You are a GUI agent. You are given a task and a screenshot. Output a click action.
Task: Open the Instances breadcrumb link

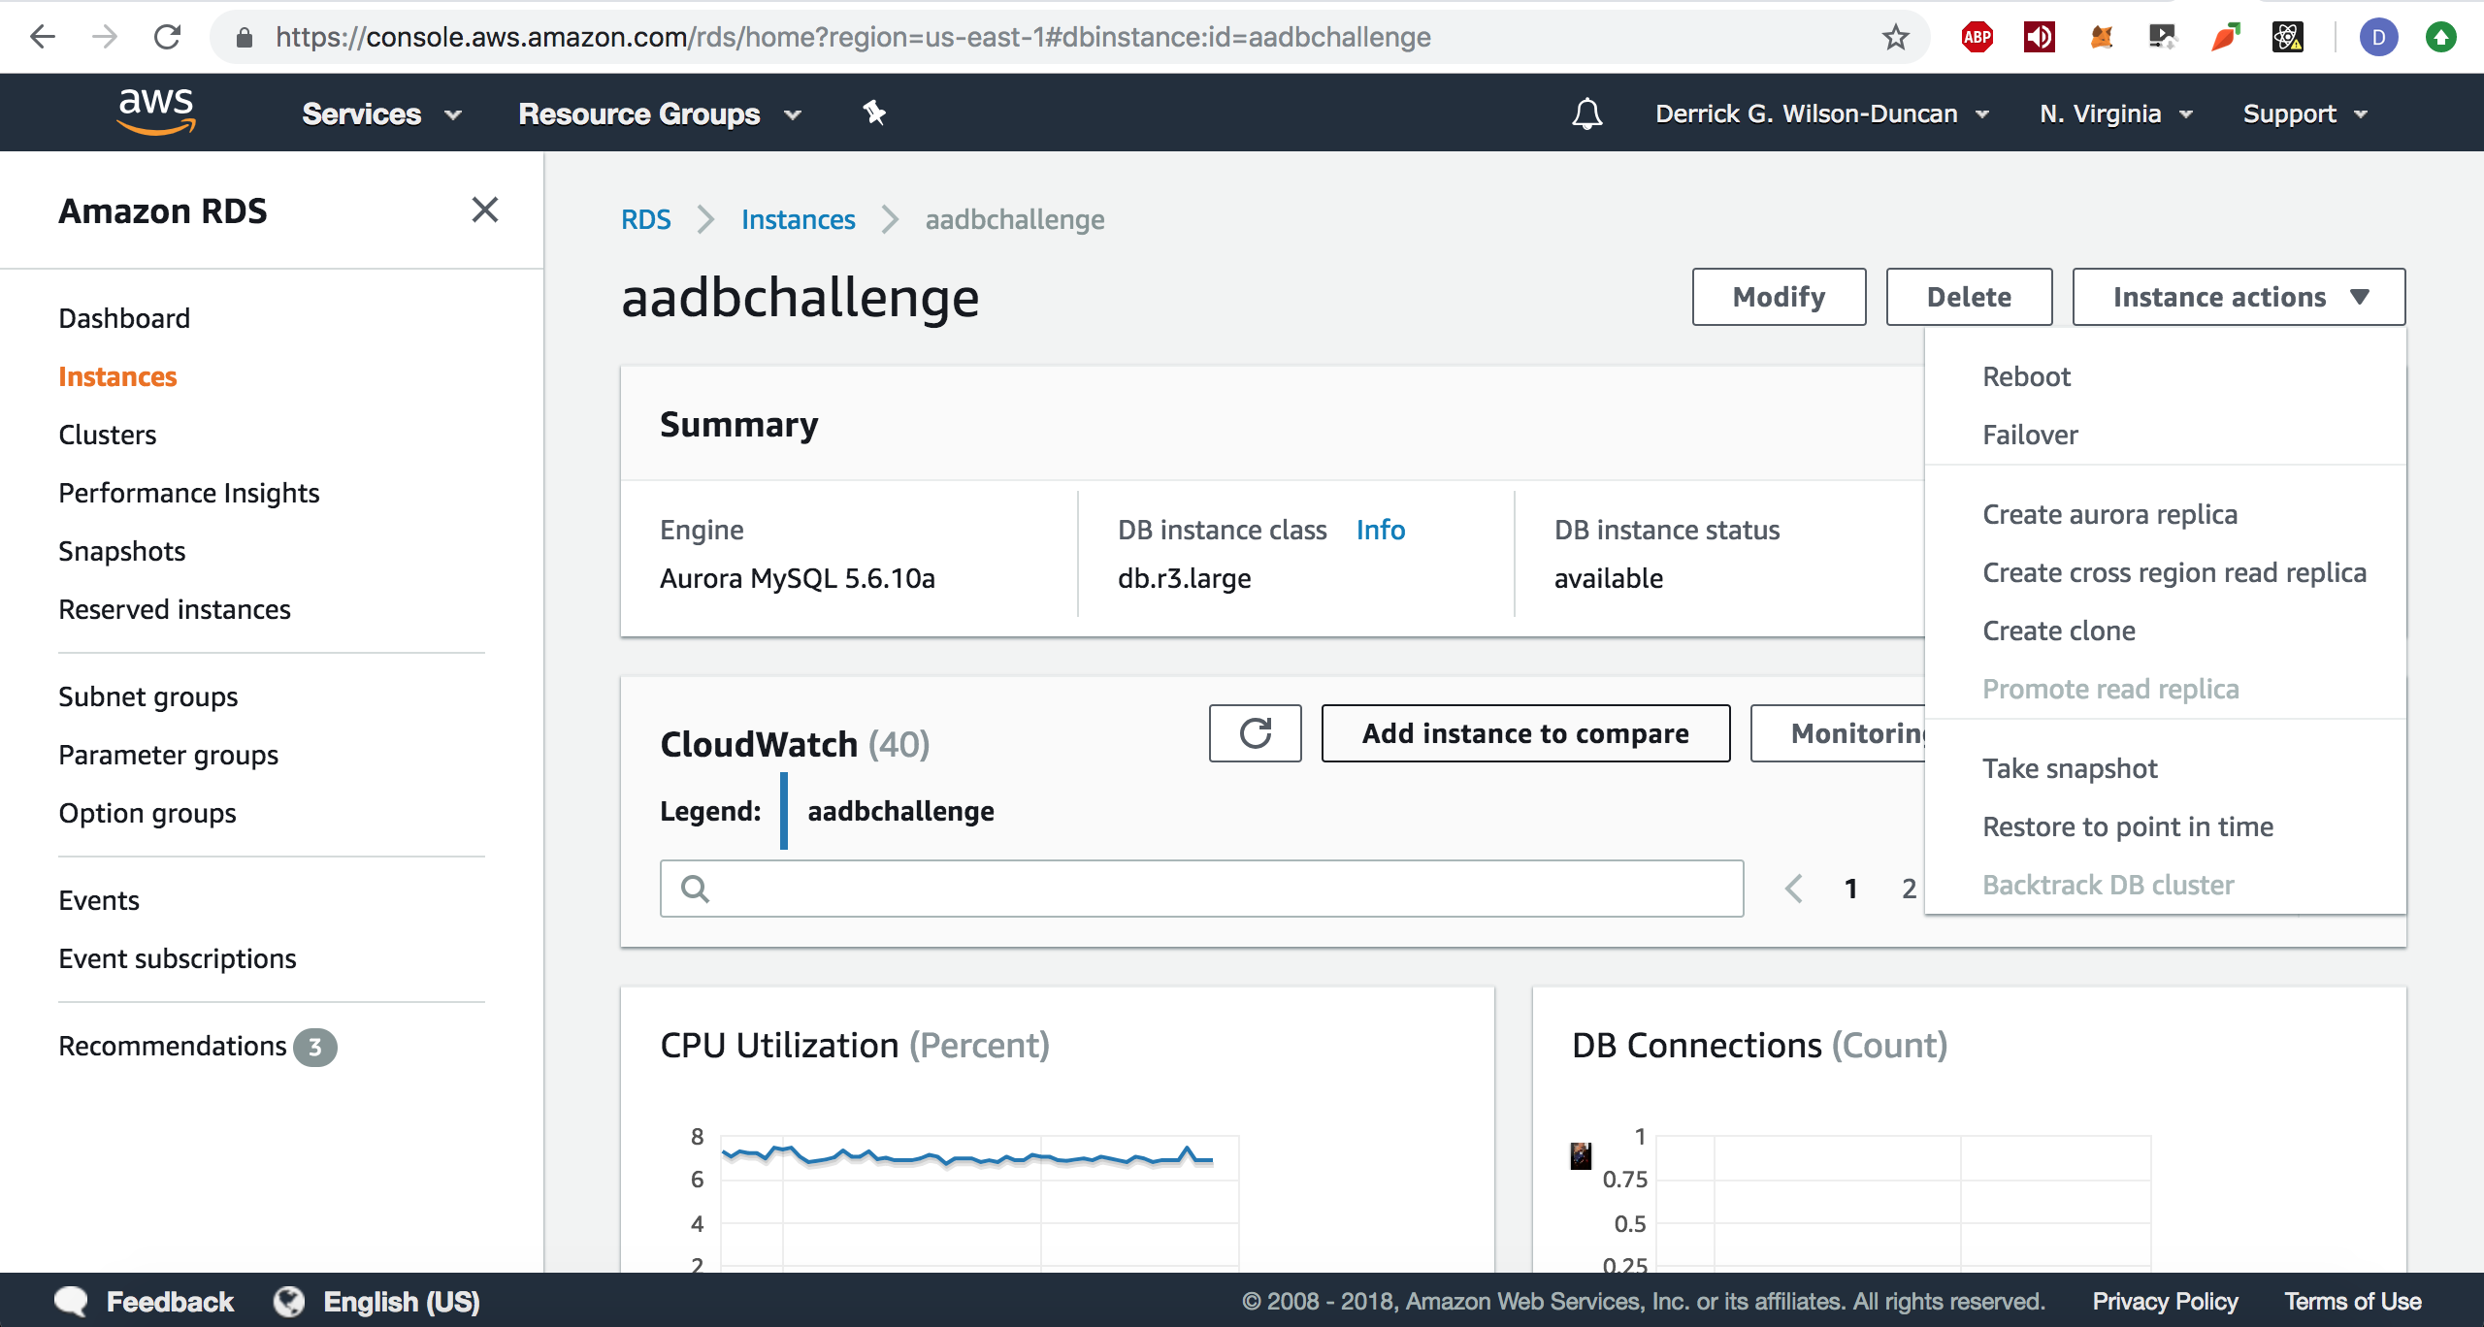(798, 219)
